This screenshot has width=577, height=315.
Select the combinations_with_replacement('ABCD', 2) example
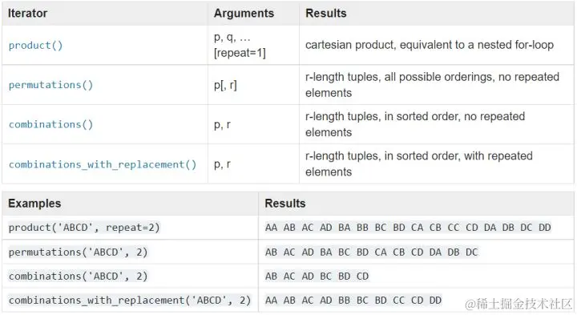point(130,301)
